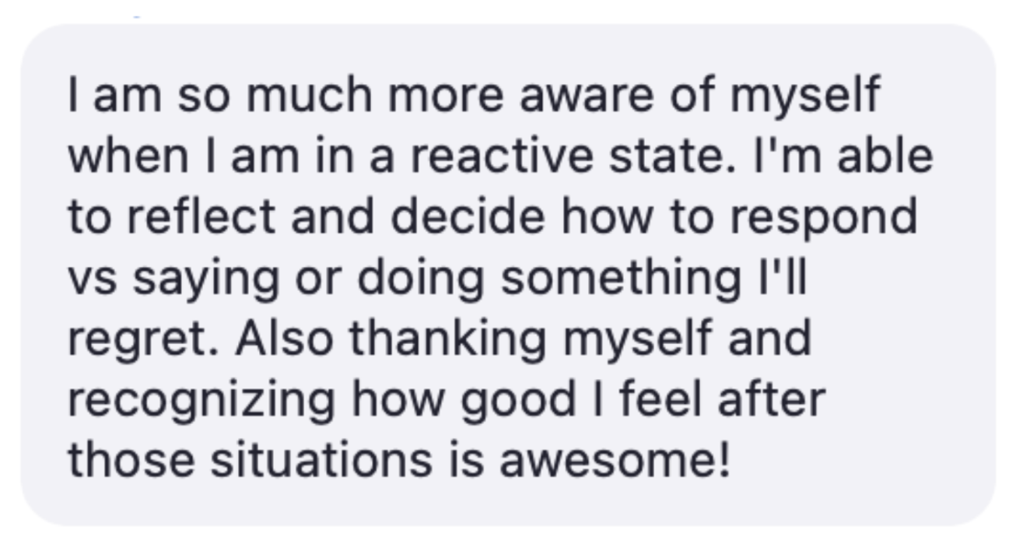The width and height of the screenshot is (1016, 551).
Task: Click the word "thanking" in the message
Action: coord(447,339)
